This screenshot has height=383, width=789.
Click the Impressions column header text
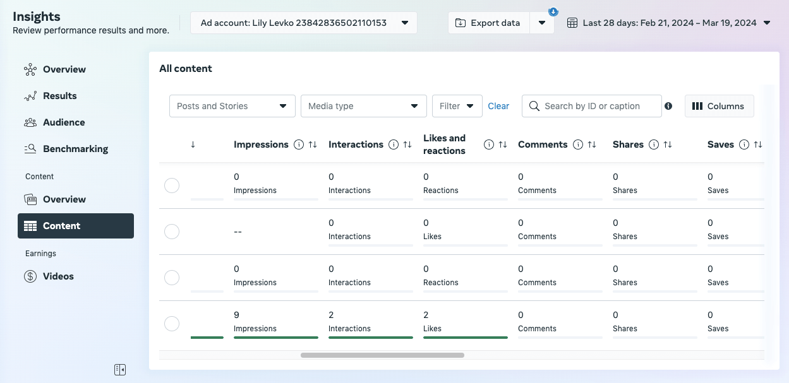click(x=261, y=144)
